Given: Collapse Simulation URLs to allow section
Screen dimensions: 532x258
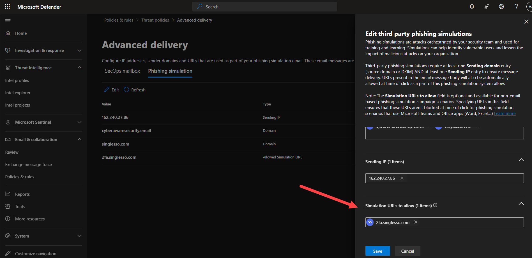Looking at the screenshot, I should pos(521,204).
